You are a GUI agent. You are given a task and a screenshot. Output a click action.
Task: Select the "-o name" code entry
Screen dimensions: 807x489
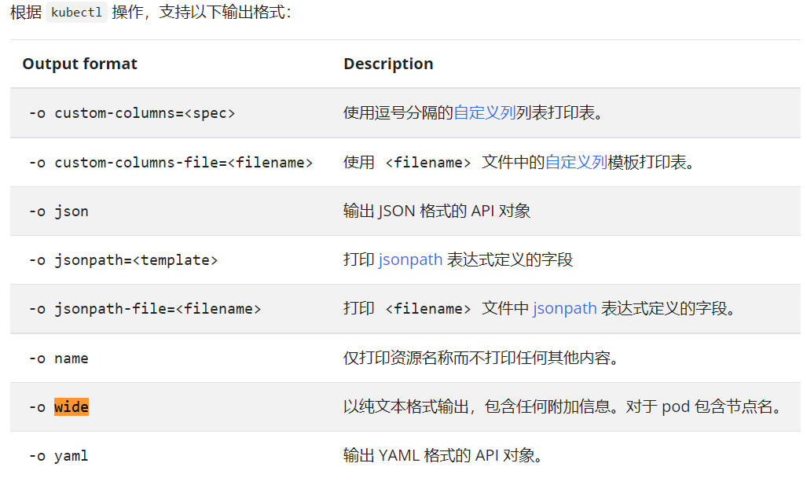click(59, 358)
